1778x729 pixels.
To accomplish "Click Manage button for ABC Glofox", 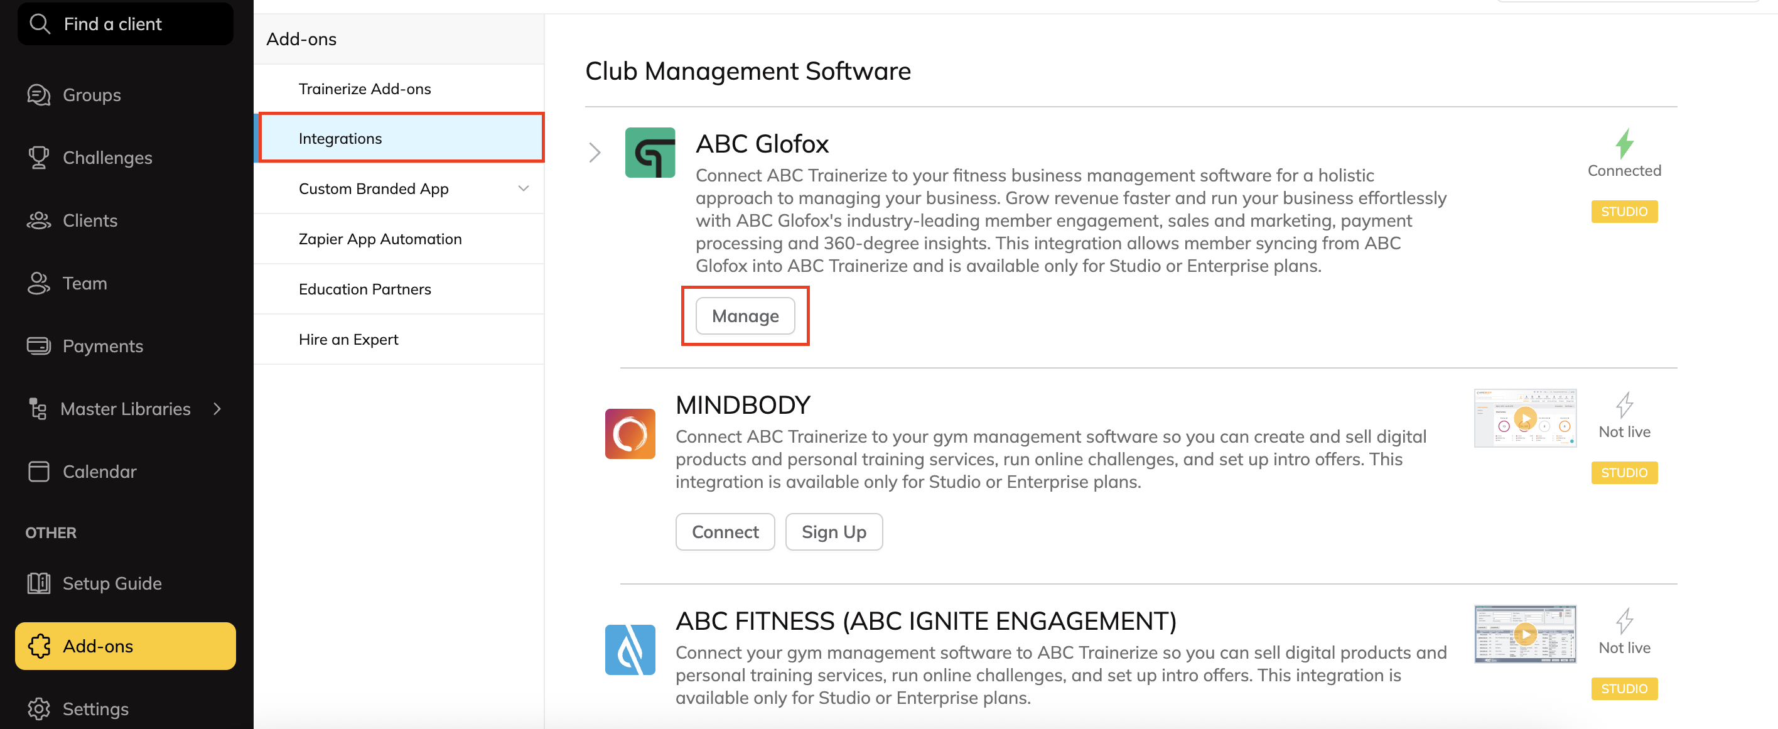I will point(745,316).
